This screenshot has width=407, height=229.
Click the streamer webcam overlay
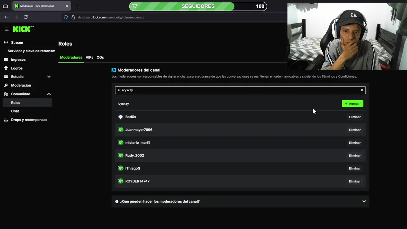tap(347, 36)
